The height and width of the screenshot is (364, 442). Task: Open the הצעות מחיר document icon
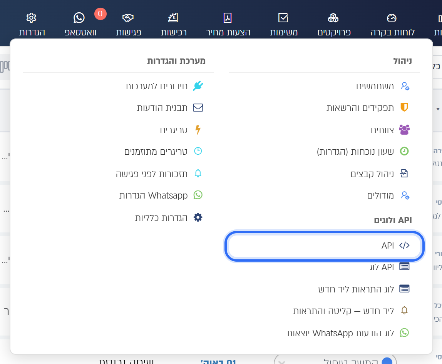click(228, 18)
